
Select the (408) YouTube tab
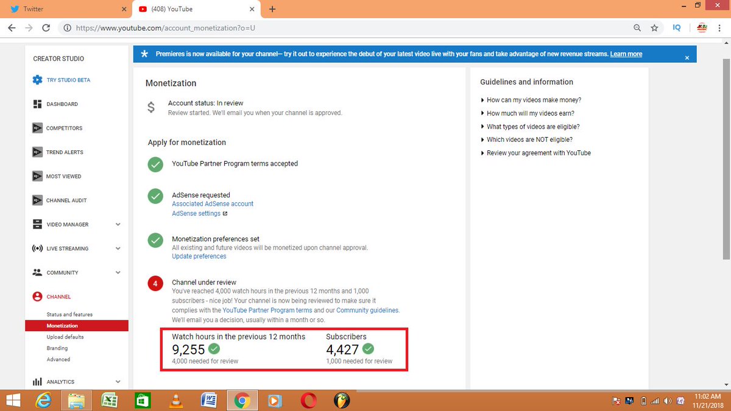[x=195, y=9]
